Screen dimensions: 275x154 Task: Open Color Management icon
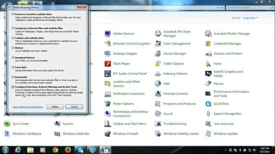158,44
